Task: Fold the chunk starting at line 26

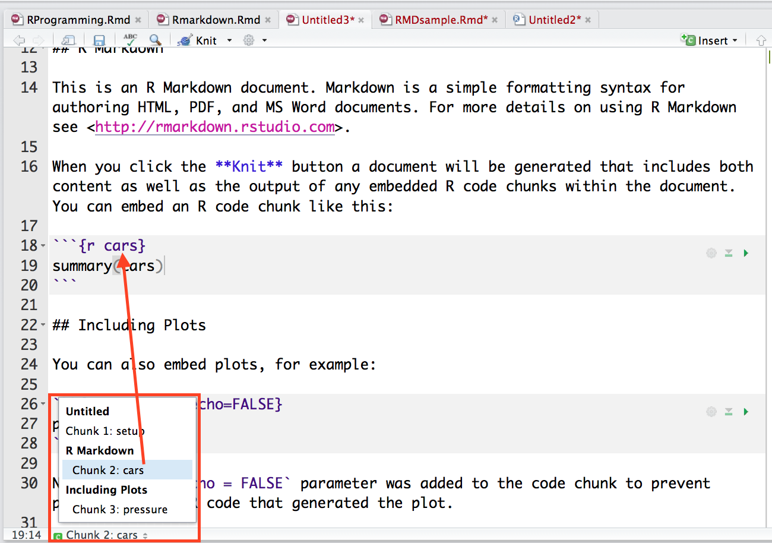Action: click(43, 404)
